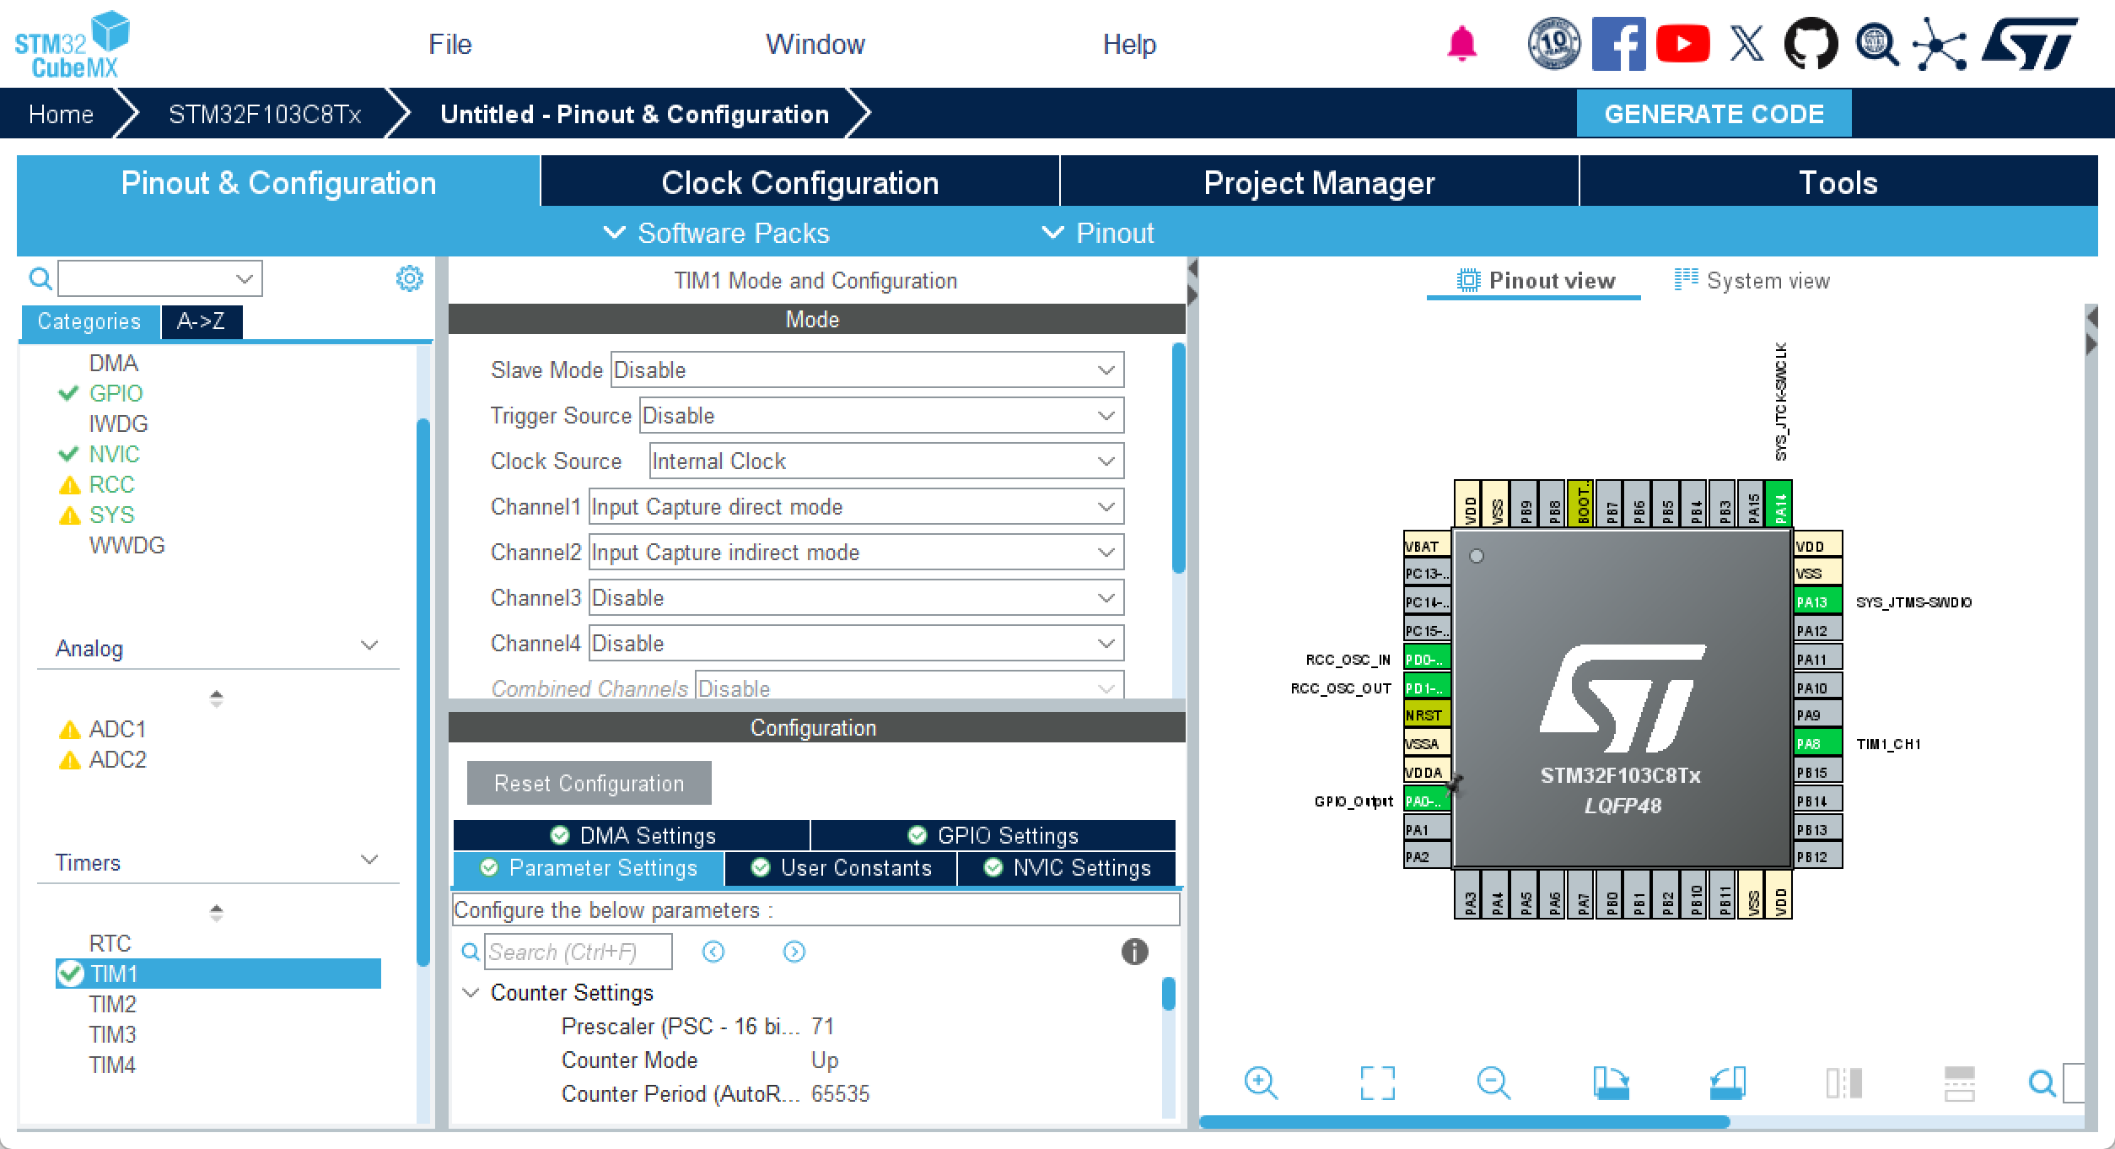This screenshot has height=1149, width=2115.
Task: Open the Facebook icon link
Action: [x=1618, y=43]
